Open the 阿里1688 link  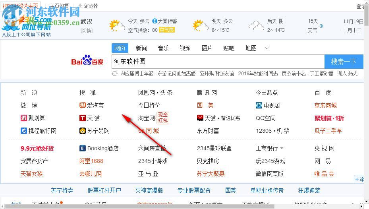pyautogui.click(x=91, y=161)
